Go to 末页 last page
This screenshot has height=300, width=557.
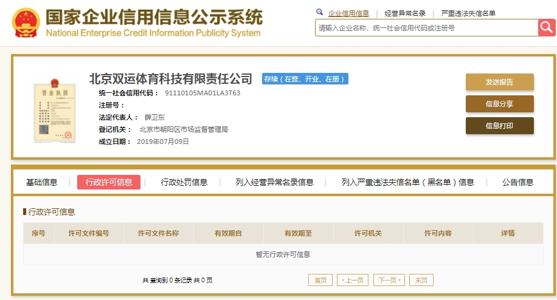(421, 280)
